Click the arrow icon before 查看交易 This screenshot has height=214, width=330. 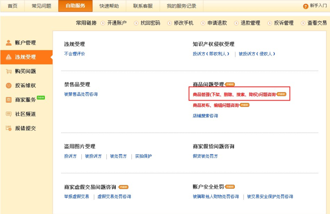tap(303, 23)
